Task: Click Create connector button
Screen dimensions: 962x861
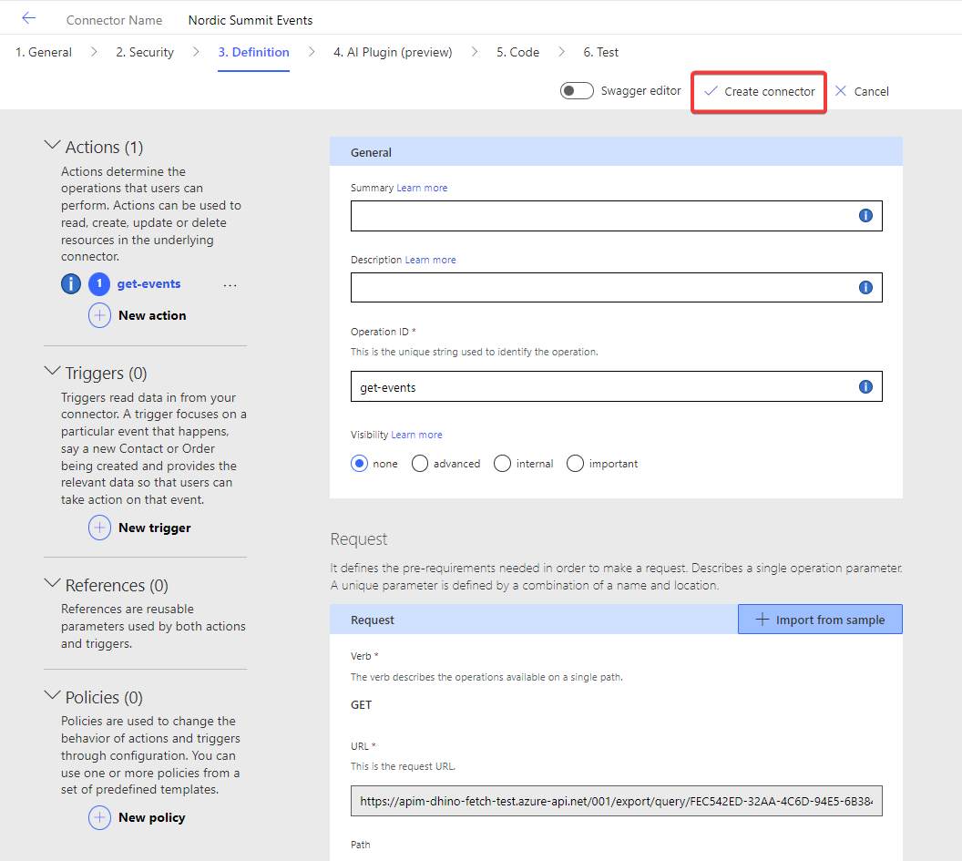Action: click(759, 92)
